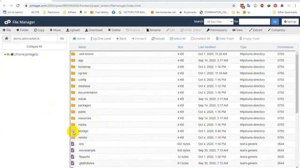Click the Back navigation button

tap(121, 39)
